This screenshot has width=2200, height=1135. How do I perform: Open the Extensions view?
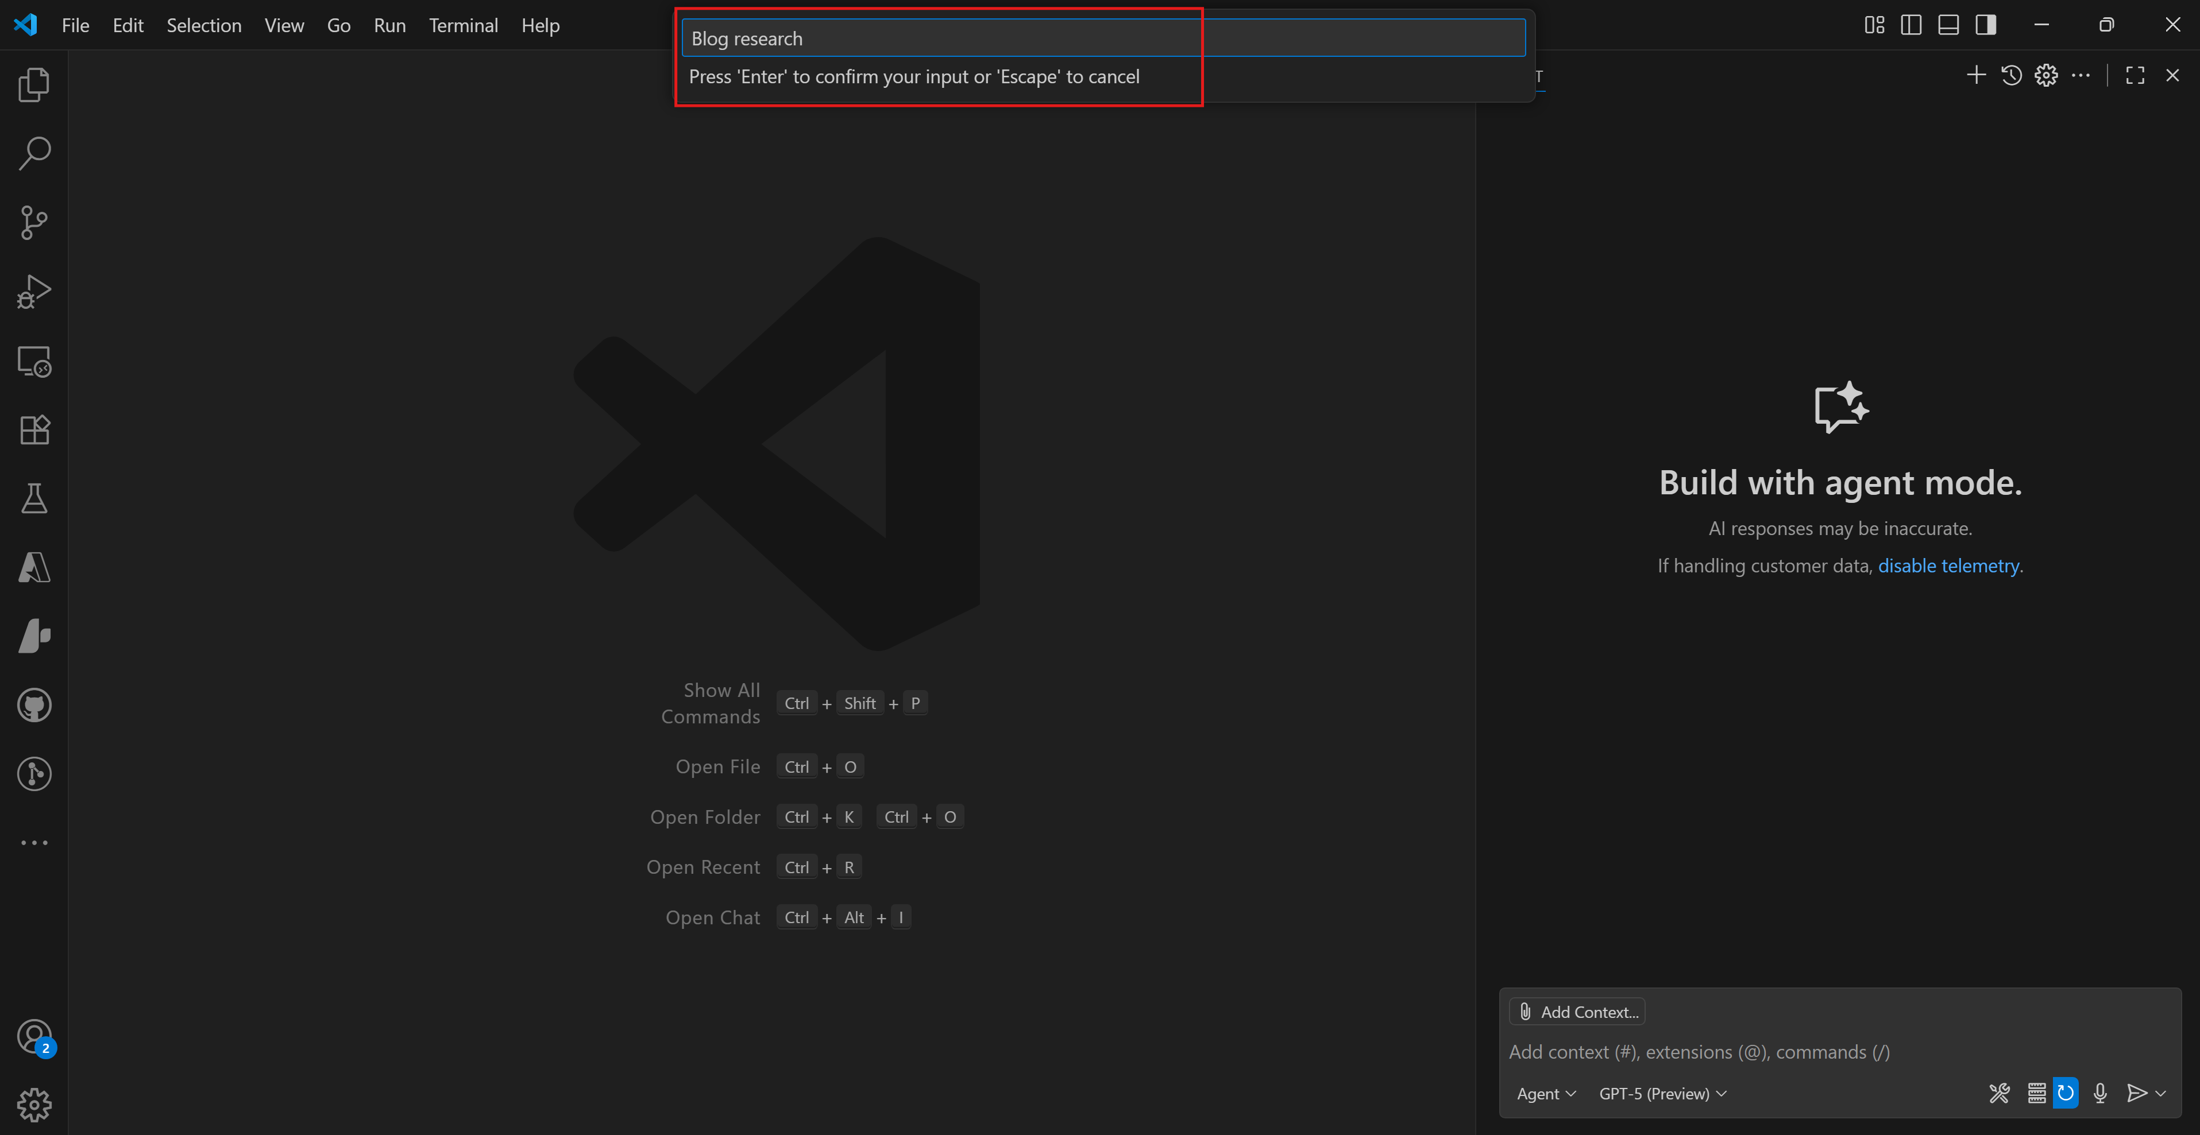34,429
